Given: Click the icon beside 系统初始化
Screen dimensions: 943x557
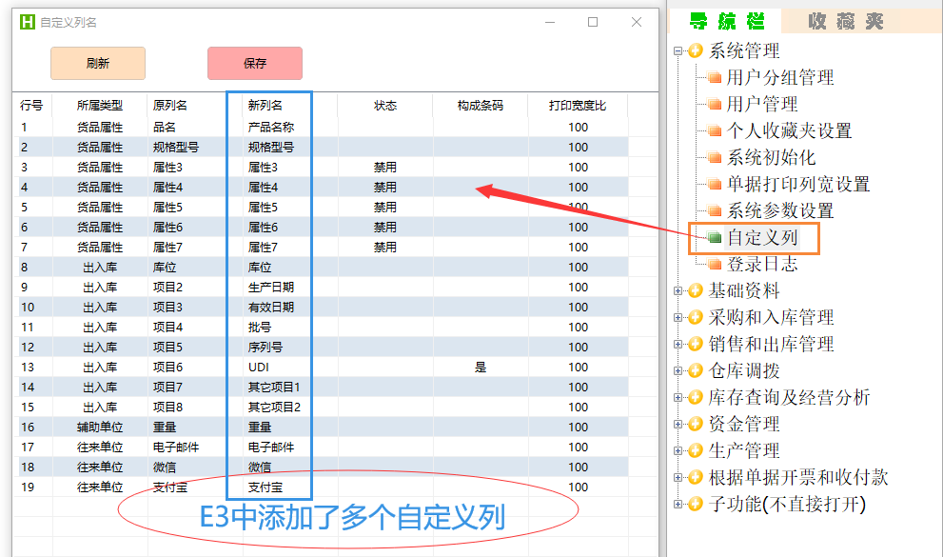Looking at the screenshot, I should [715, 158].
